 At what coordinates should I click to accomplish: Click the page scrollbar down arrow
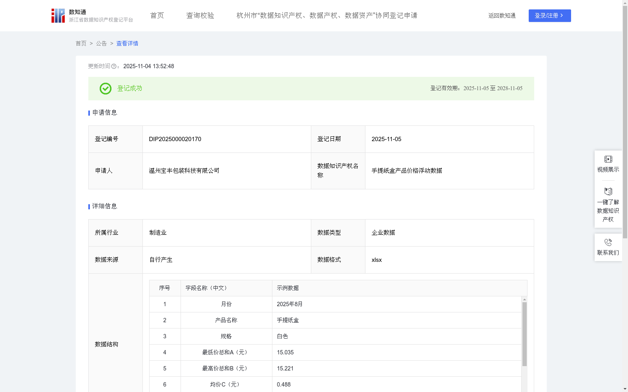[625, 389]
